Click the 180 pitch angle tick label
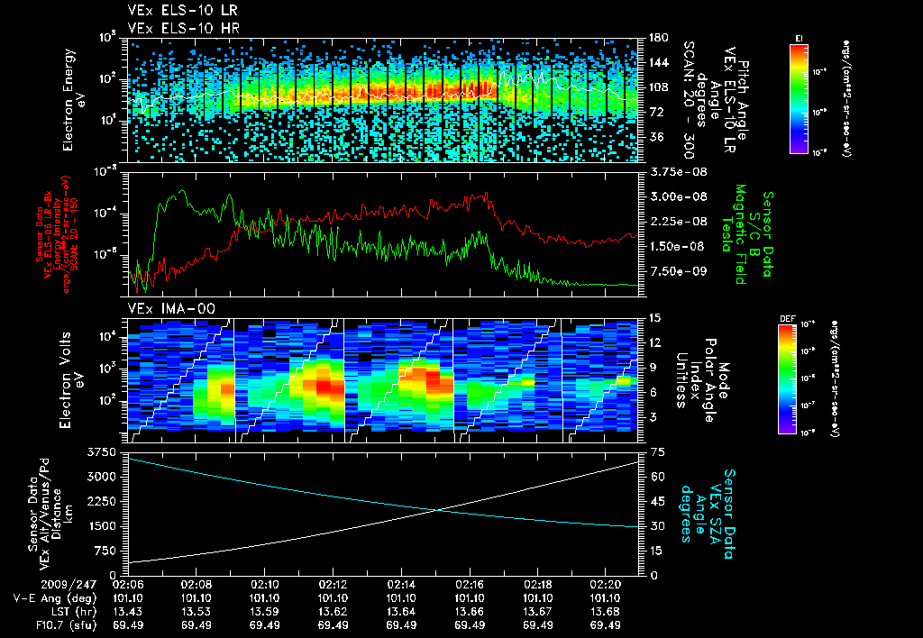This screenshot has width=923, height=638. (x=658, y=38)
